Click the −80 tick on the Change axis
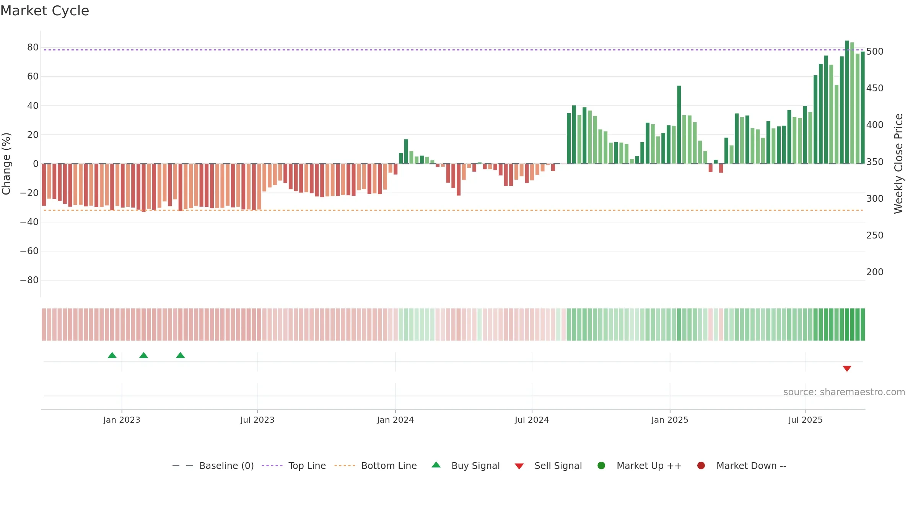The image size is (918, 516). [x=29, y=280]
